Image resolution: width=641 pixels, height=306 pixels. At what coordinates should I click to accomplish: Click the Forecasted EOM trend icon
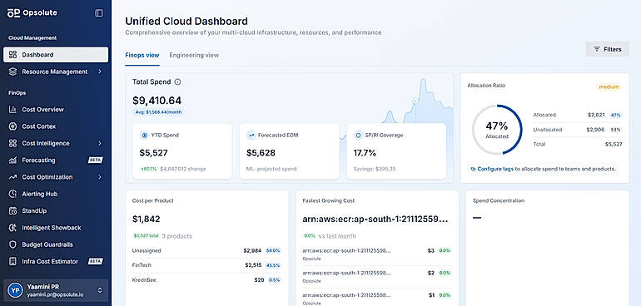click(251, 136)
